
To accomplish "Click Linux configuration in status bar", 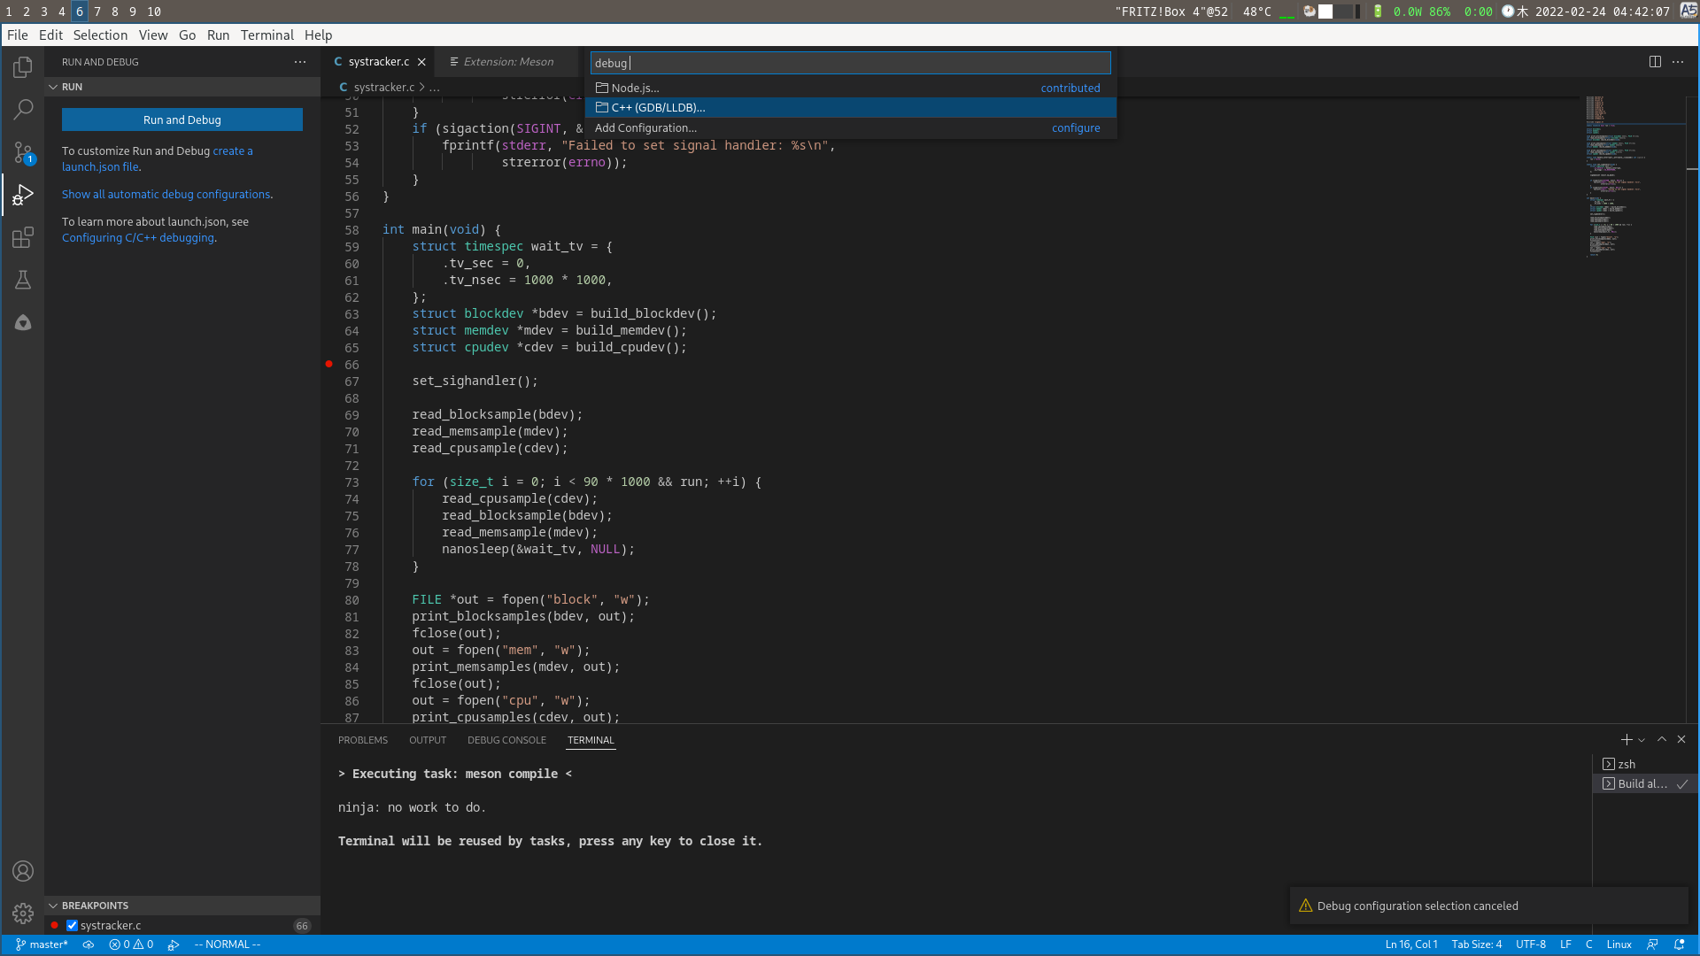I will (1619, 944).
